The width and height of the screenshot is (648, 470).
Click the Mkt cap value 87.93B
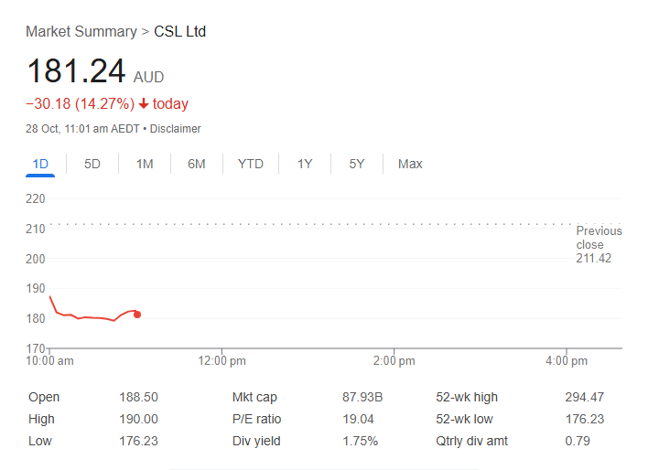(x=362, y=398)
